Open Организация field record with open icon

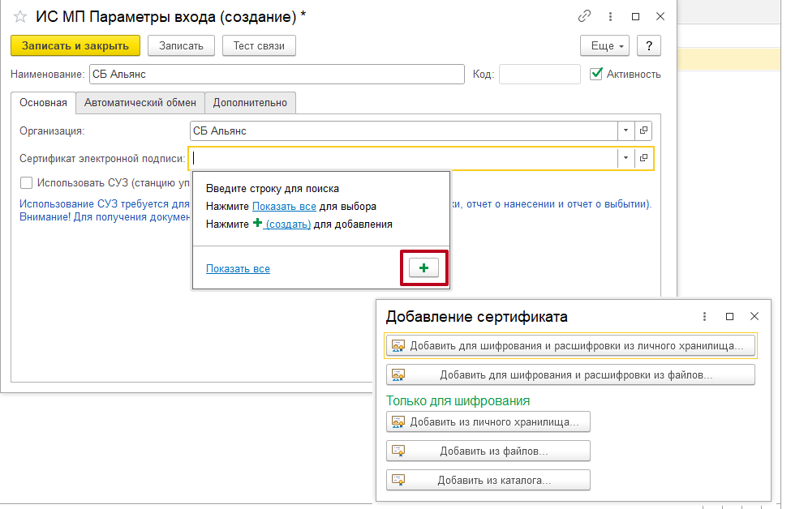pyautogui.click(x=644, y=130)
